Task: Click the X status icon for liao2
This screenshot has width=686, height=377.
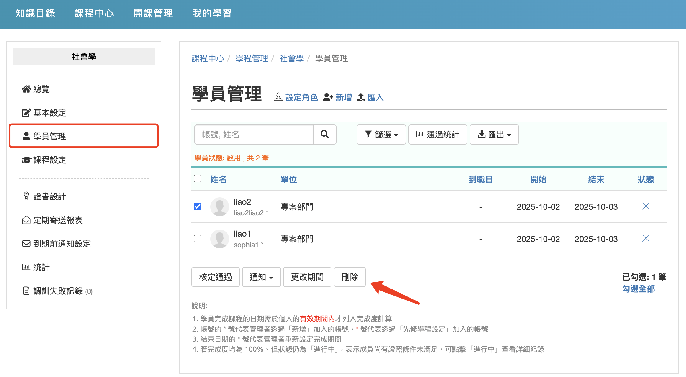Action: pyautogui.click(x=646, y=206)
